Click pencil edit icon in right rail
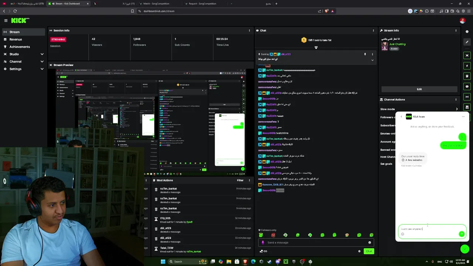Image resolution: width=473 pixels, height=266 pixels. [467, 42]
